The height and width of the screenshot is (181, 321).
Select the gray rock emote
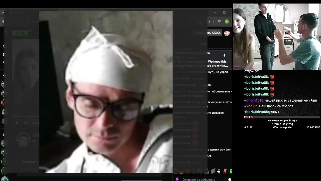click(x=213, y=171)
